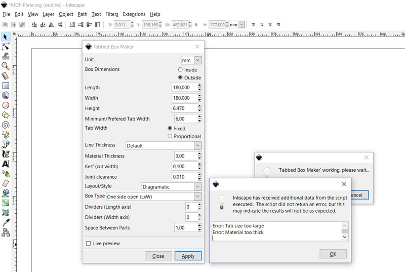Open the Edit menu
This screenshot has width=405, height=272.
tap(19, 14)
